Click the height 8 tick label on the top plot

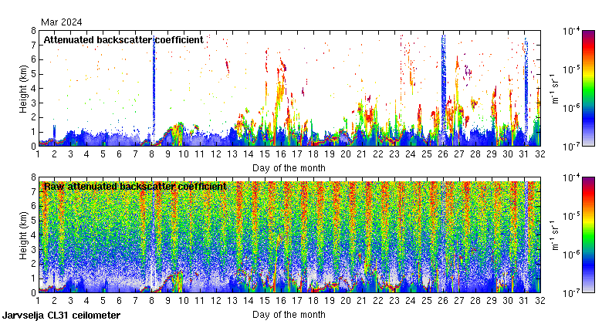33,31
